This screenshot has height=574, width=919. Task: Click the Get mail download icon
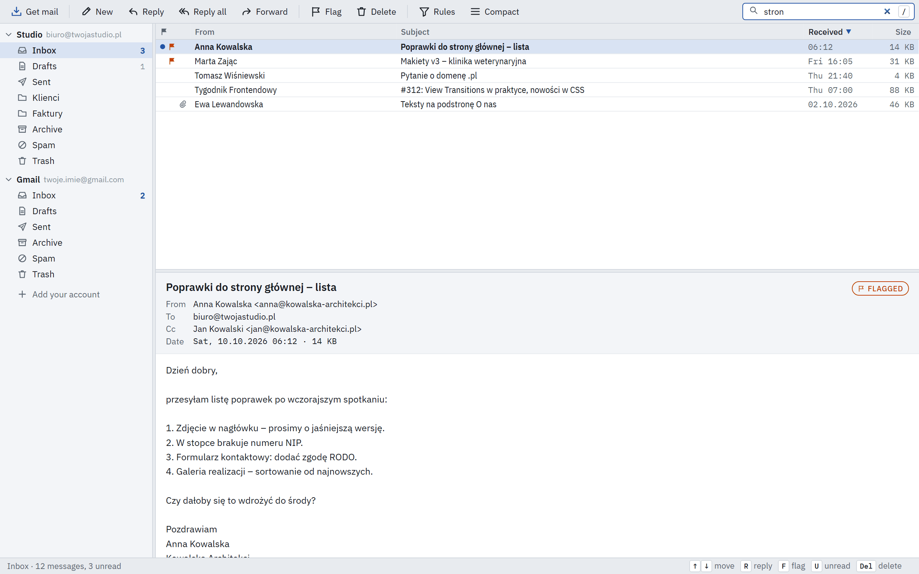pos(16,12)
